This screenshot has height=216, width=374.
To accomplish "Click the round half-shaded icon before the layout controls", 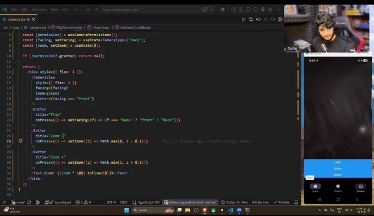I will click(222, 9).
